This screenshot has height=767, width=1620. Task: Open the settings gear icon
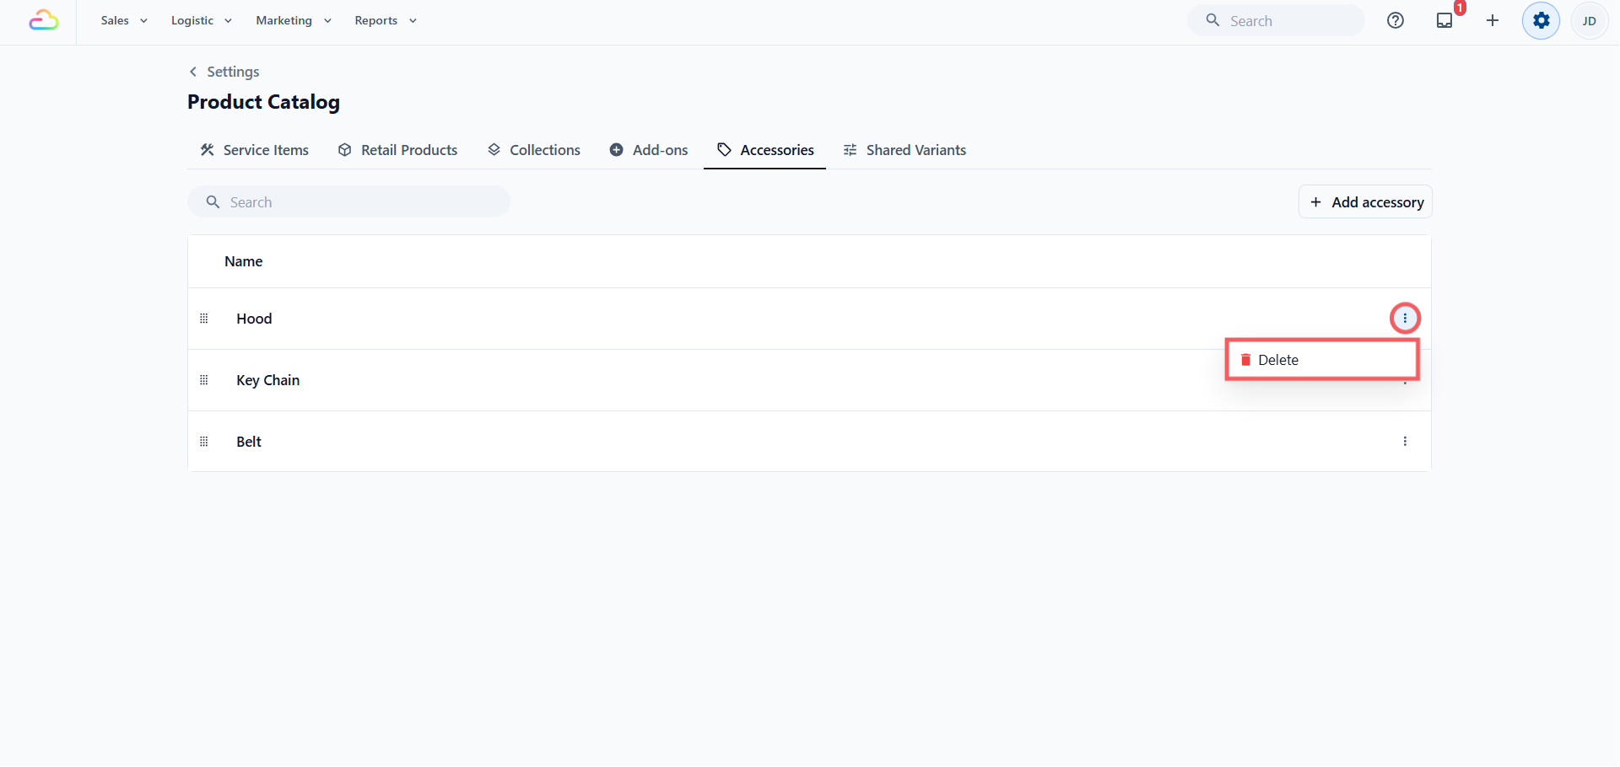1542,20
